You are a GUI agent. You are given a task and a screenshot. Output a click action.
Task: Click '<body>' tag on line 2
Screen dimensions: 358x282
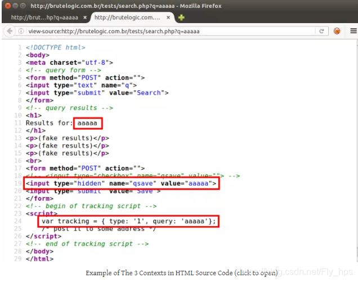tap(38, 55)
